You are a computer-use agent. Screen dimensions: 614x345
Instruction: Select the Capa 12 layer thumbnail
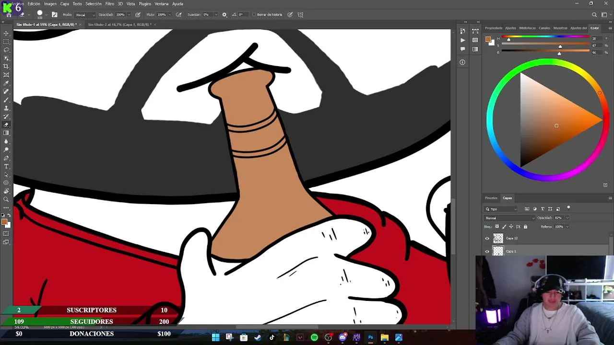498,238
